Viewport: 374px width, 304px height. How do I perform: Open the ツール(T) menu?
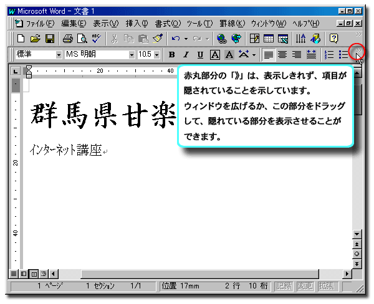(x=199, y=24)
